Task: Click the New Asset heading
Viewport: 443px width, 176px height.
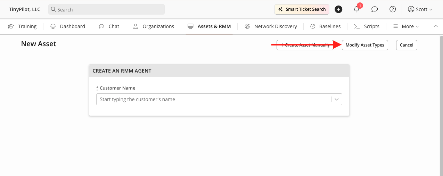Action: pyautogui.click(x=39, y=44)
